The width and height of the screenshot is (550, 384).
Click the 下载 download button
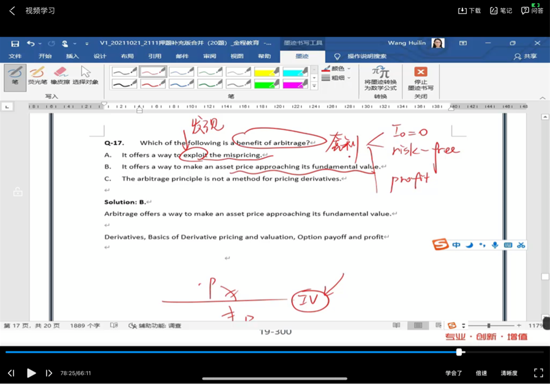(469, 11)
